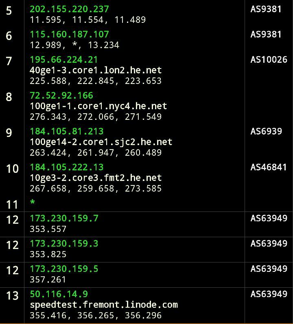
Task: Click hop number 12 beside 173.230.159.5
Action: [12, 270]
